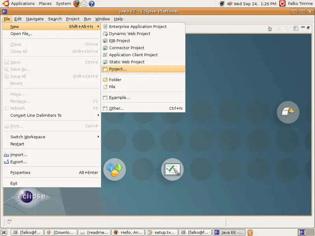Click the orange icon right of the taskbar
This screenshot has width=315, height=236.
pyautogui.click(x=250, y=232)
